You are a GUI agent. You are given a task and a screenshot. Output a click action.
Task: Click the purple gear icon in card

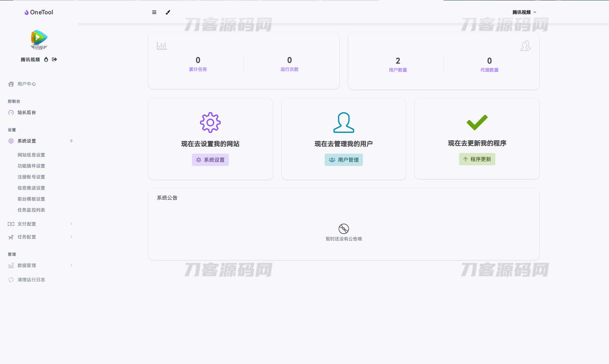(210, 123)
